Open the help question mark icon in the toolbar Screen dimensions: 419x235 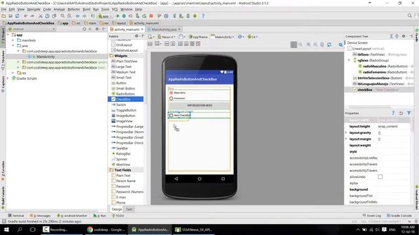pyautogui.click(x=203, y=16)
